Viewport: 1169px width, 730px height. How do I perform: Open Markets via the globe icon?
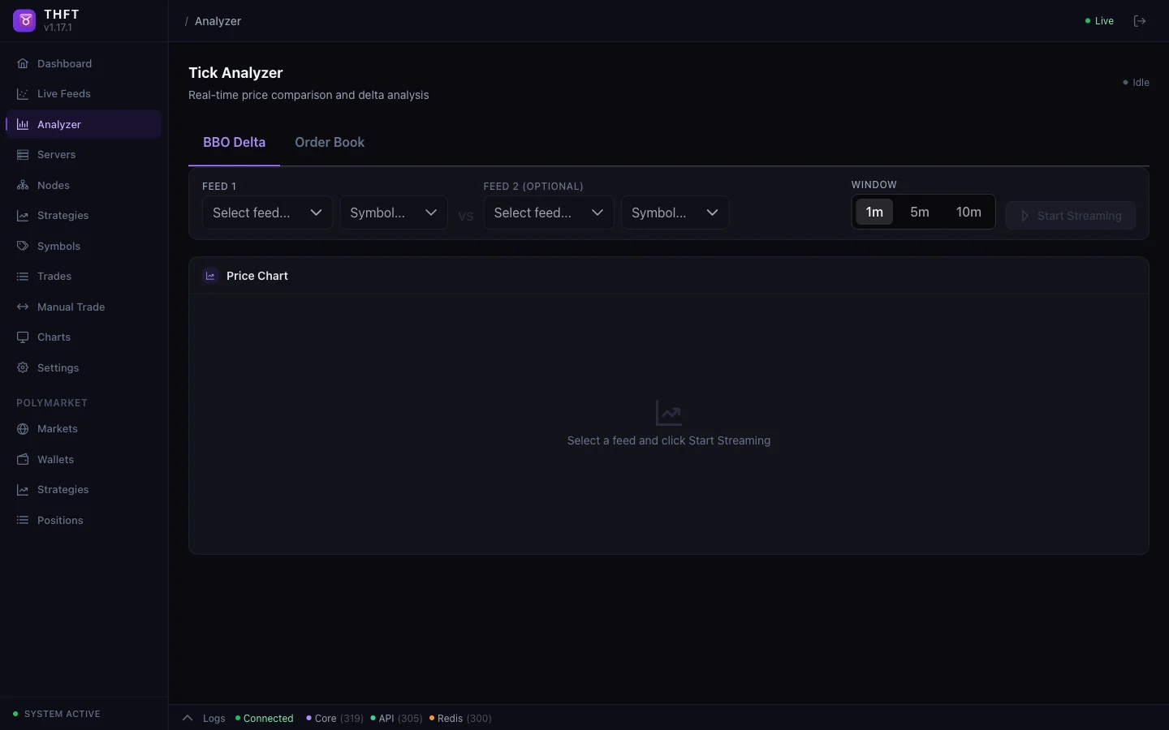(x=23, y=429)
